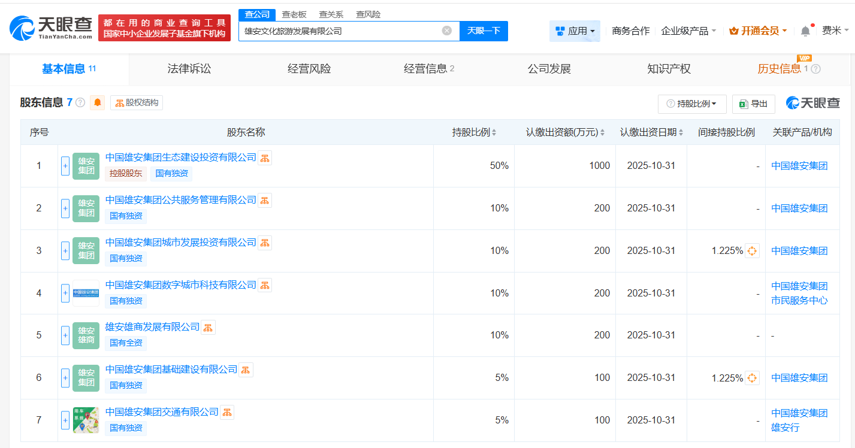Viewport: 855px width, 448px height.
Task: Open the 应用 dropdown menu
Action: 575,31
